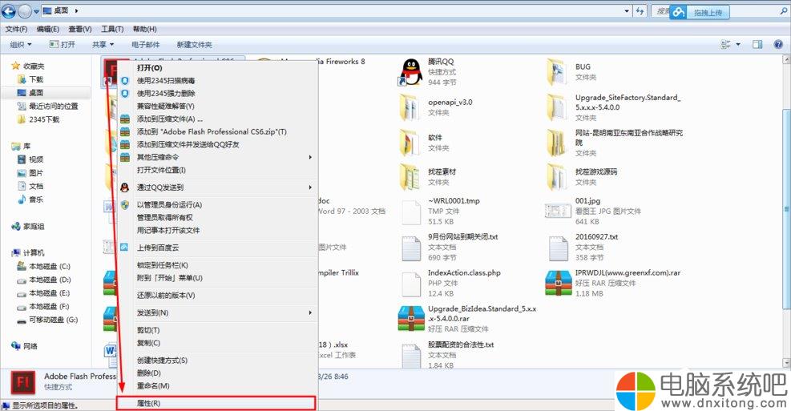Click the Back navigation arrow
The height and width of the screenshot is (411, 791).
(x=9, y=10)
